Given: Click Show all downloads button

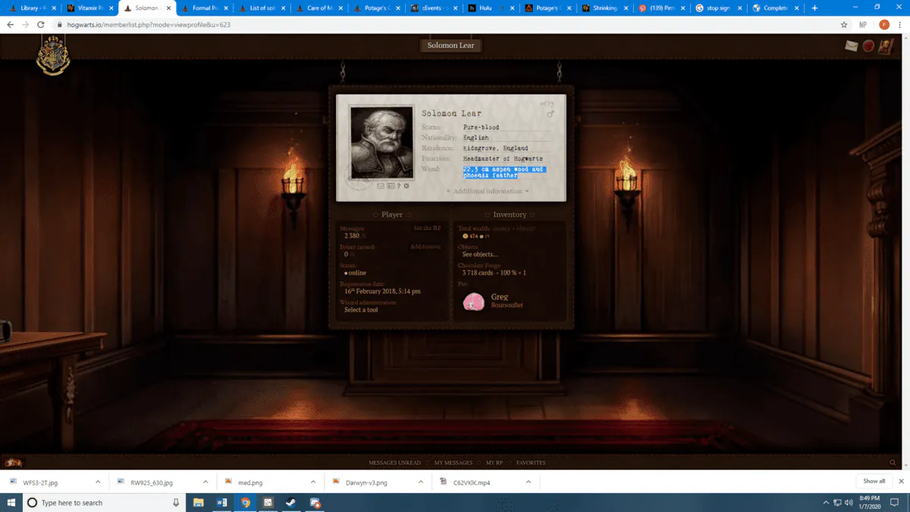Looking at the screenshot, I should (x=874, y=481).
